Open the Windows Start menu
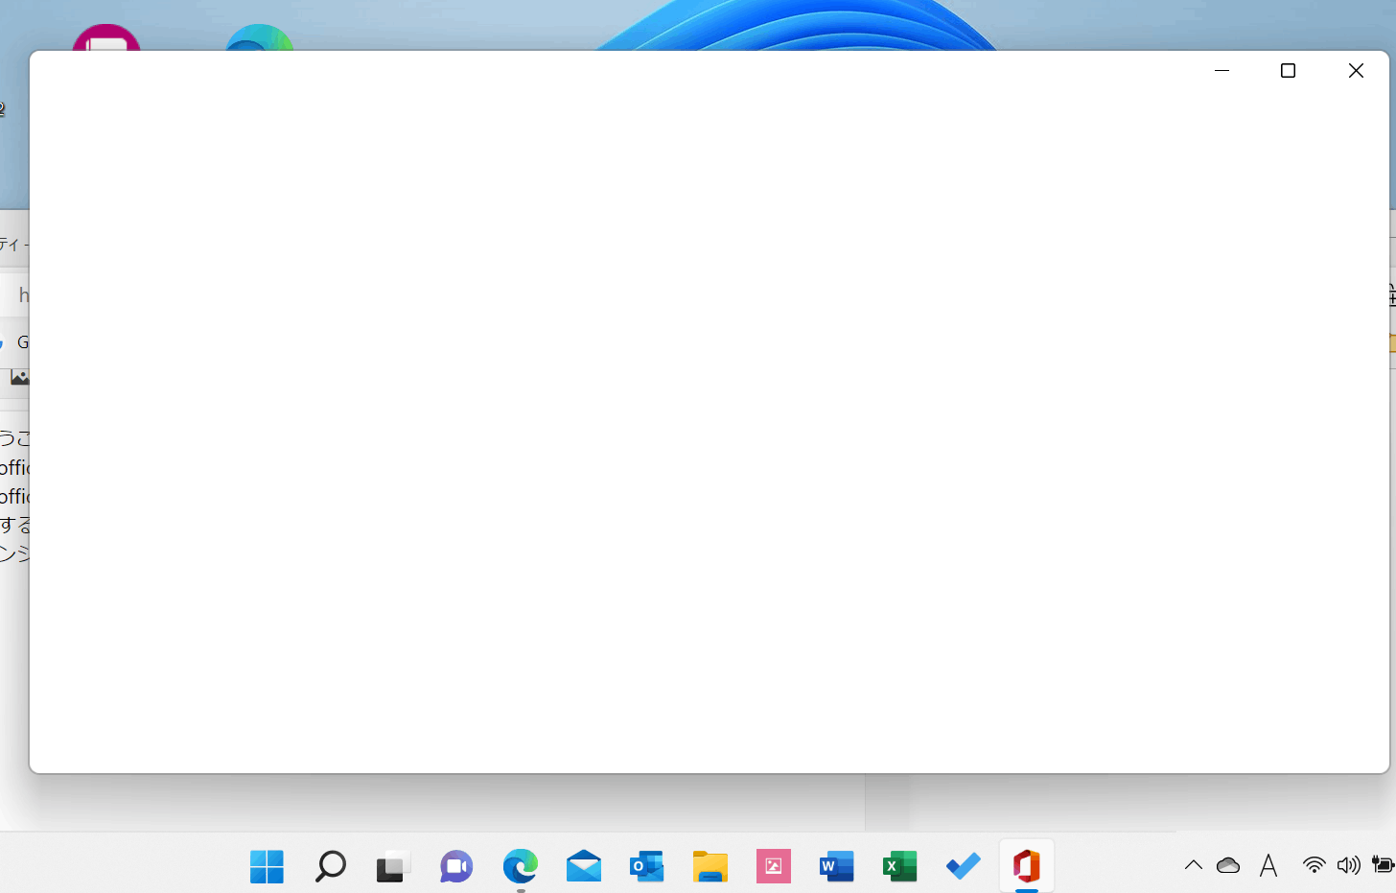 click(x=266, y=866)
